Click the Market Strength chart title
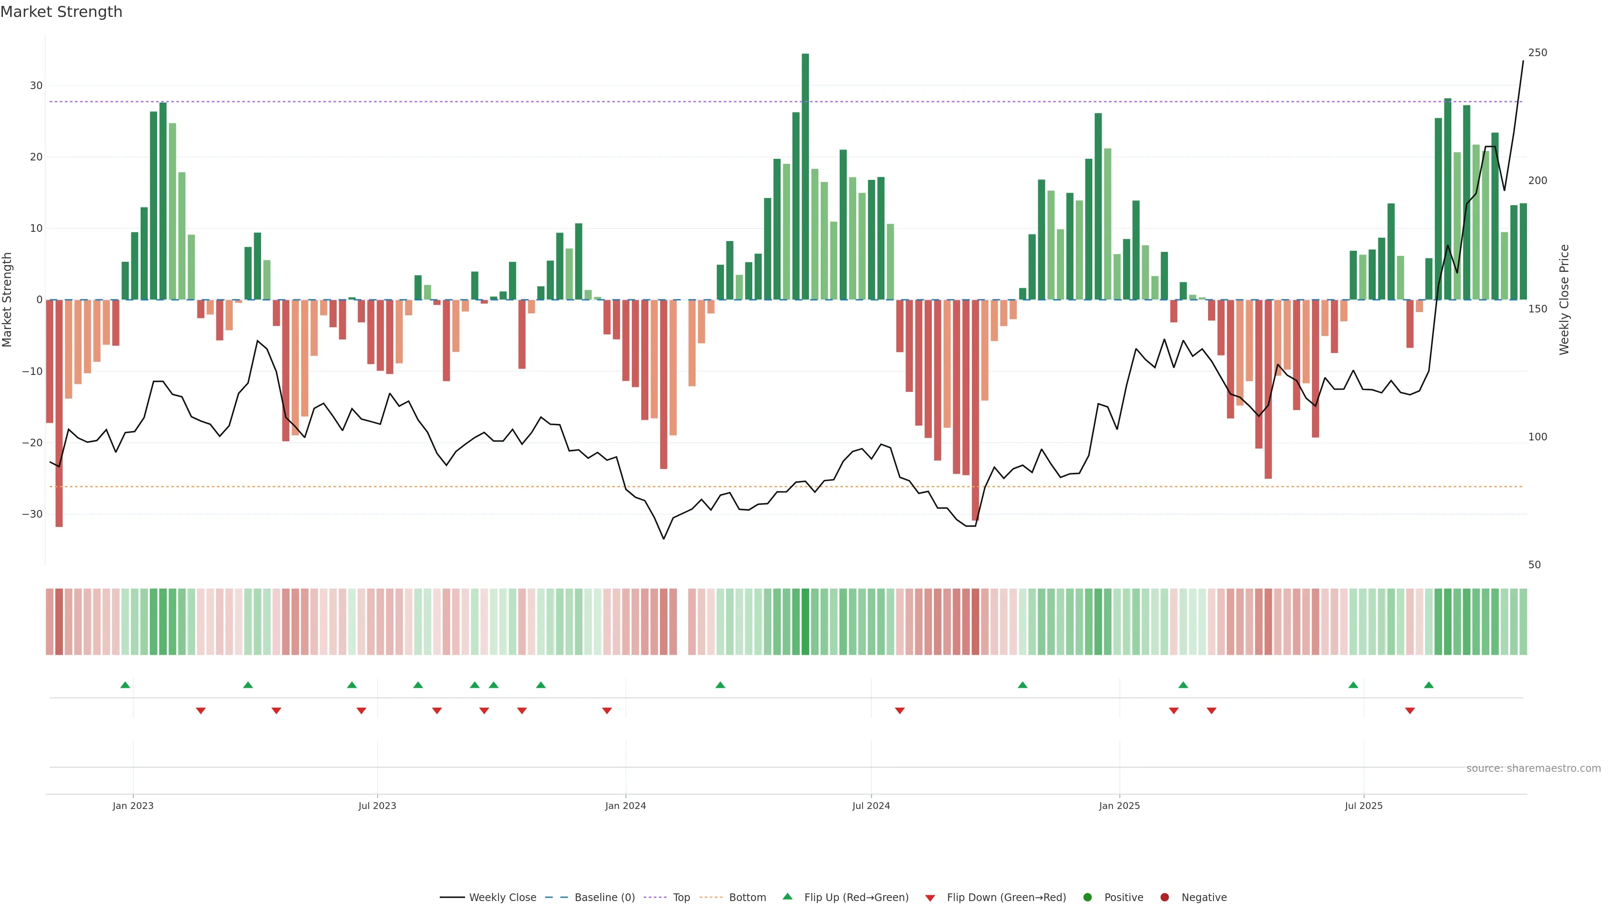 click(x=61, y=11)
